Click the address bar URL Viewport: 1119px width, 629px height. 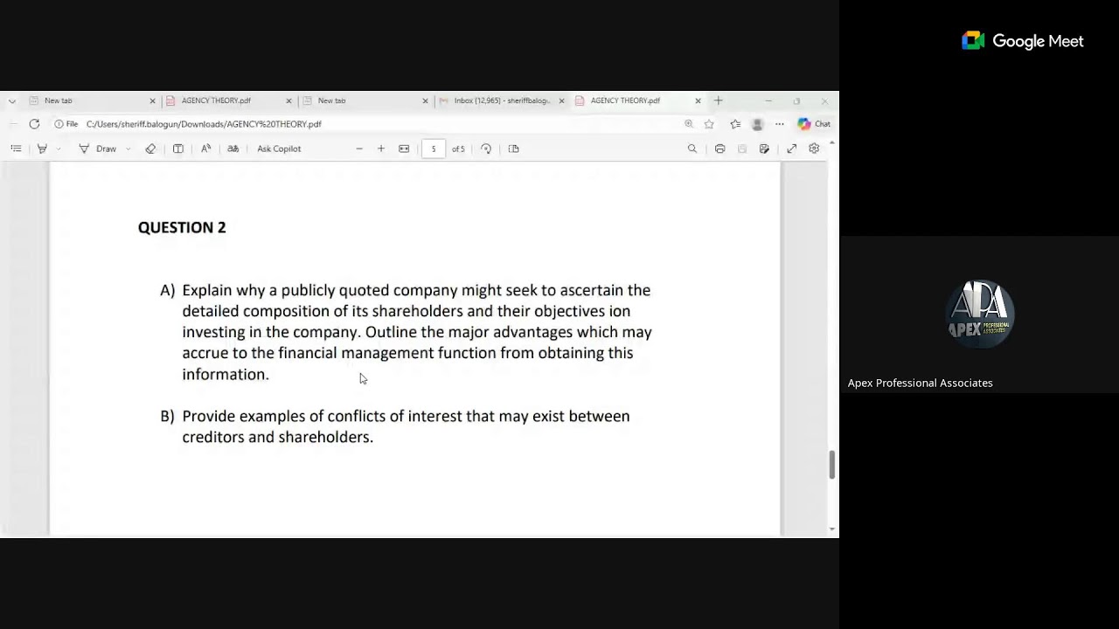click(x=204, y=124)
